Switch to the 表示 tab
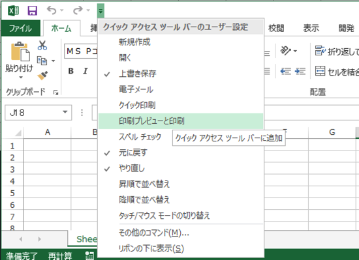 click(x=311, y=28)
